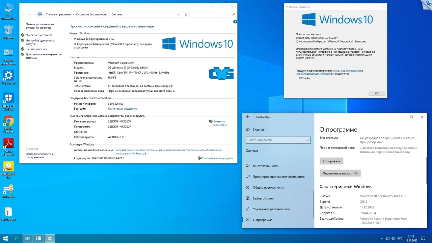
Task: Open the address bar history dropdown arrow
Action: (x=179, y=15)
